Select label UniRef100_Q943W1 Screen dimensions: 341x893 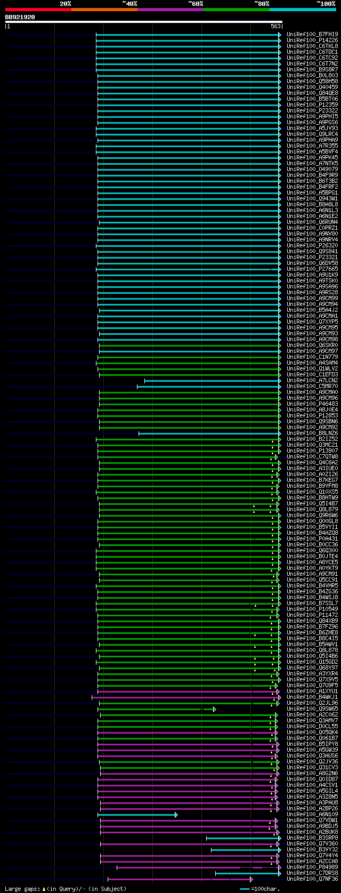click(312, 198)
